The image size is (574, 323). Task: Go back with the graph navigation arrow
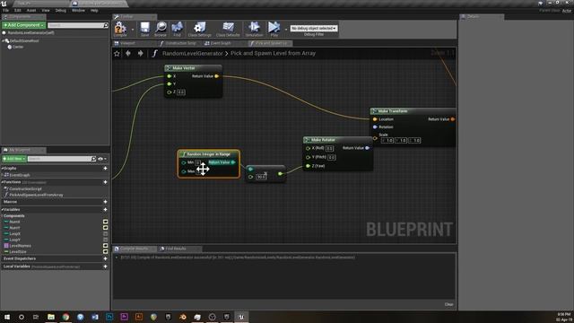(128, 53)
